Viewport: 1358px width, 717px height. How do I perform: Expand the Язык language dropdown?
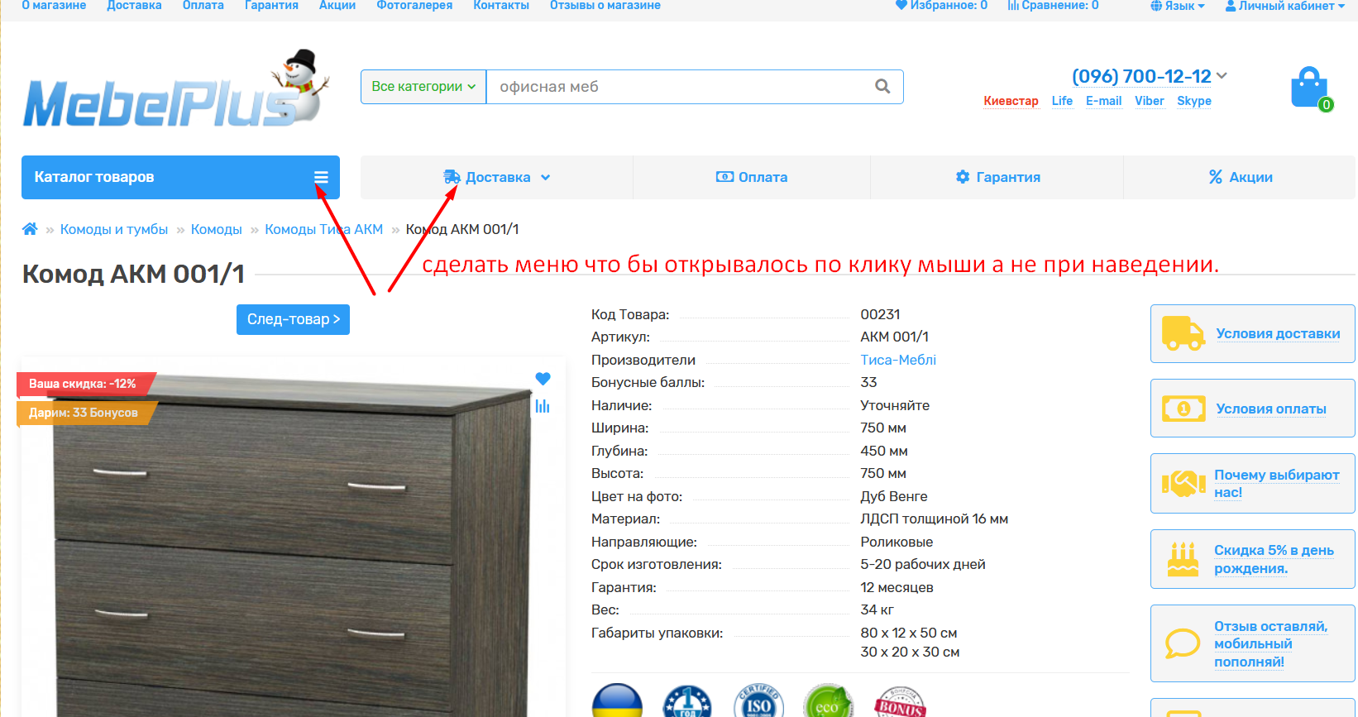tap(1178, 6)
